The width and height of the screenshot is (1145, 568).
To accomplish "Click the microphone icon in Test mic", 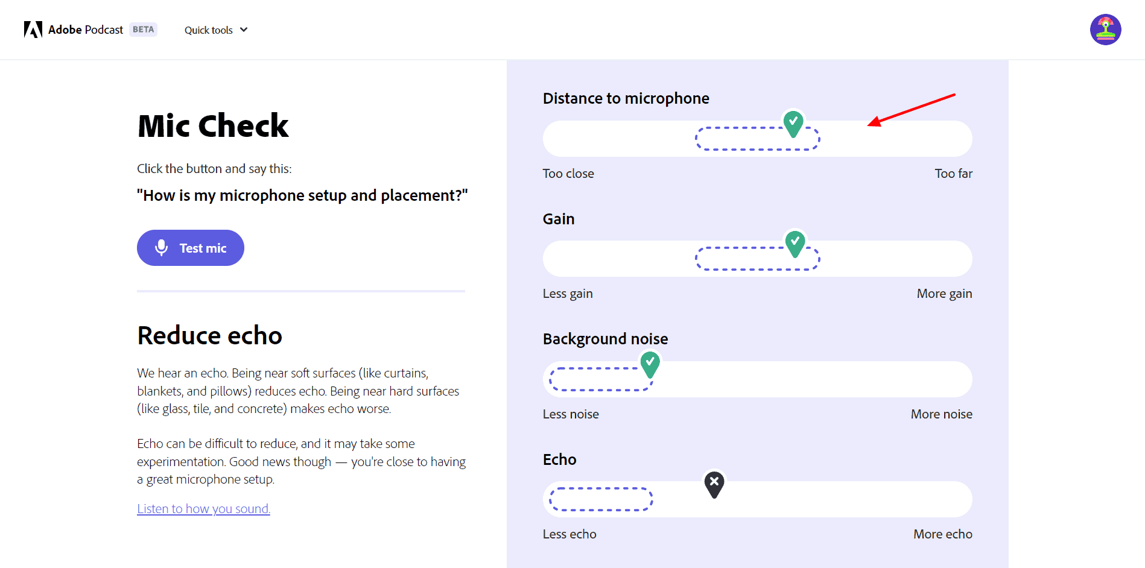I will click(161, 248).
